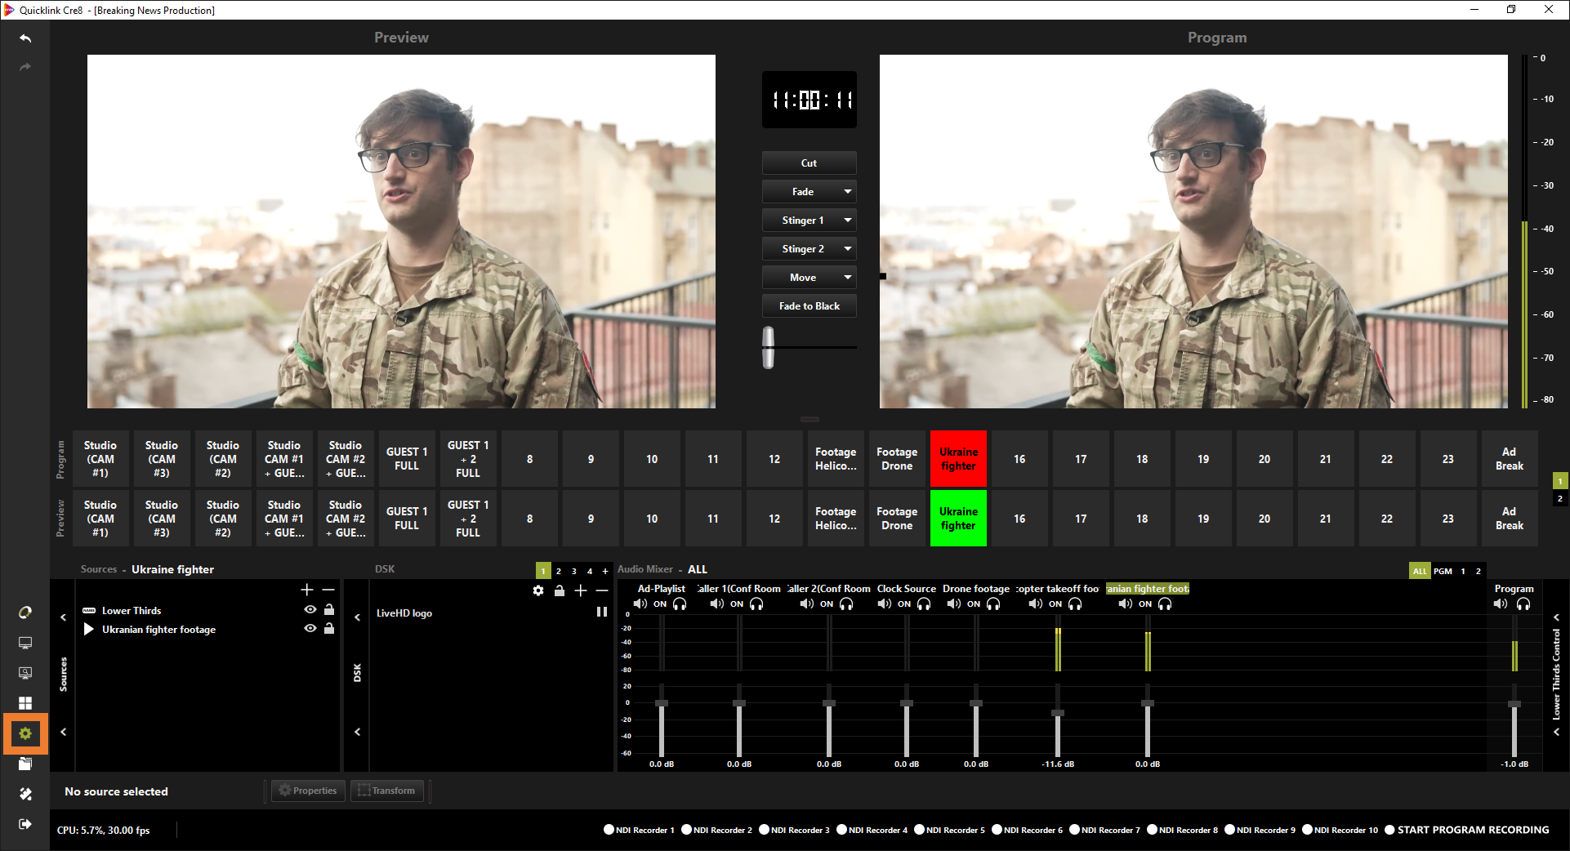Click the exit icon at sidebar bottom
This screenshot has height=851, width=1570.
point(25,824)
